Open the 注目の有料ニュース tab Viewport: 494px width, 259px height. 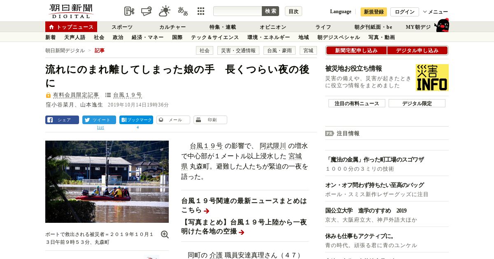357,103
